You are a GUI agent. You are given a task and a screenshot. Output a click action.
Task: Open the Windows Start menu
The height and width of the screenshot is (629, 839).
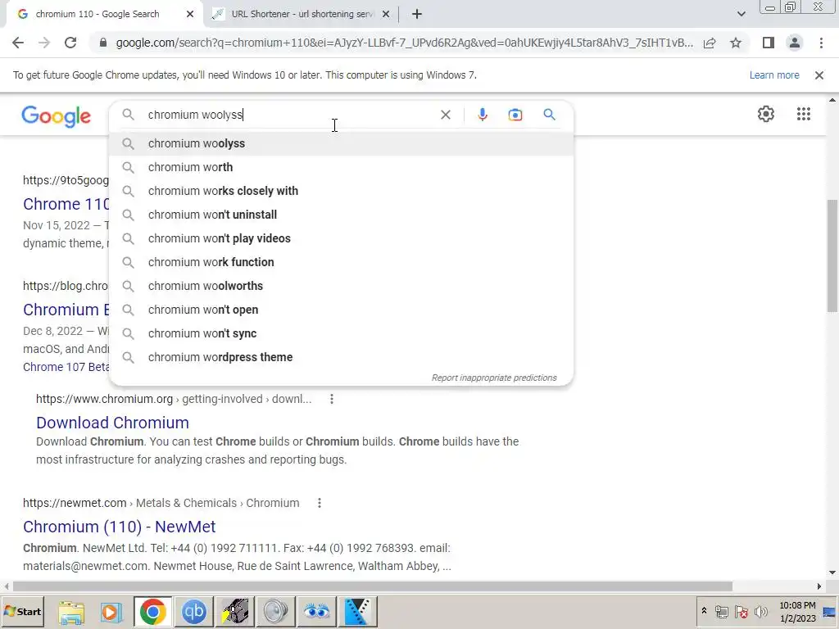pyautogui.click(x=22, y=611)
